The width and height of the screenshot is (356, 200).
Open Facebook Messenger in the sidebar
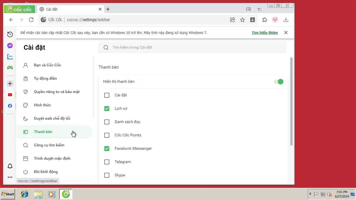[x=10, y=46]
